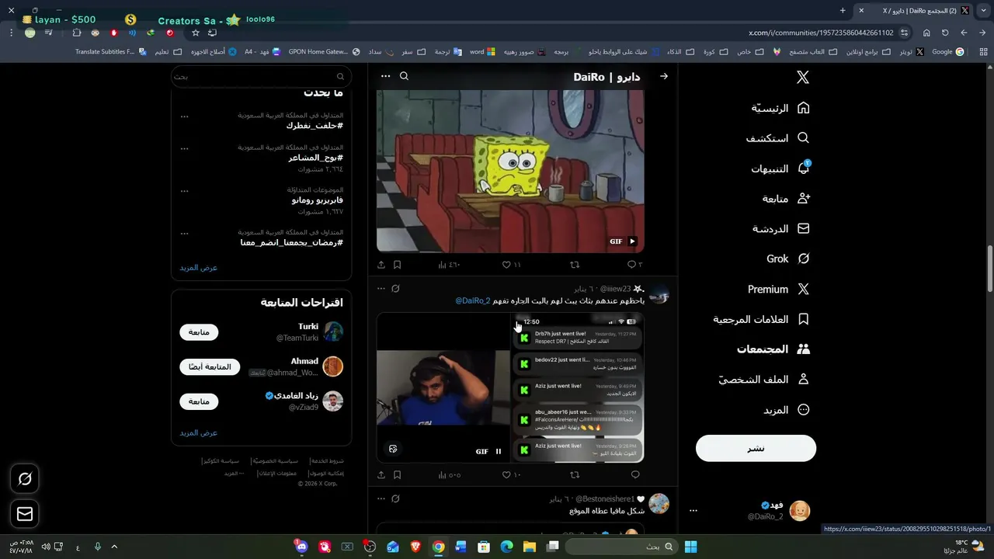This screenshot has width=994, height=559.
Task: Reply to the iiiew23 post
Action: (635, 474)
